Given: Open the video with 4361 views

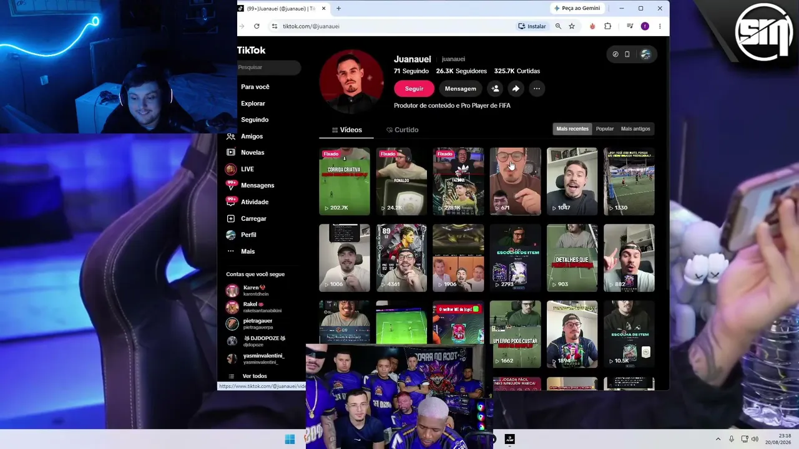Looking at the screenshot, I should pos(401,258).
